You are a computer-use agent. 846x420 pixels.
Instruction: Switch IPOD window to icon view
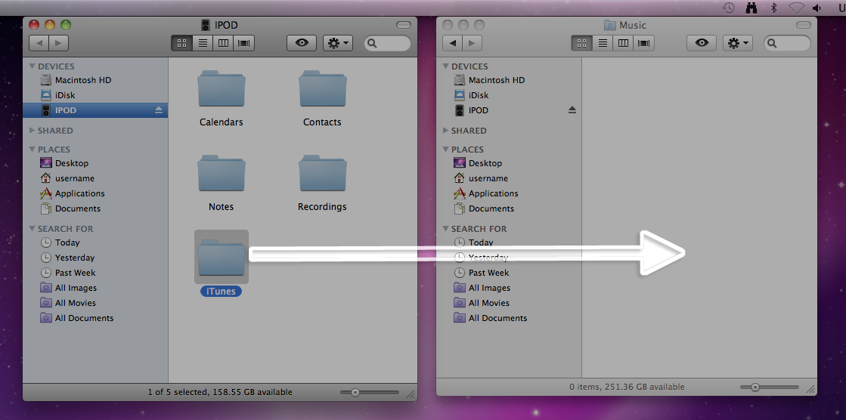point(181,43)
